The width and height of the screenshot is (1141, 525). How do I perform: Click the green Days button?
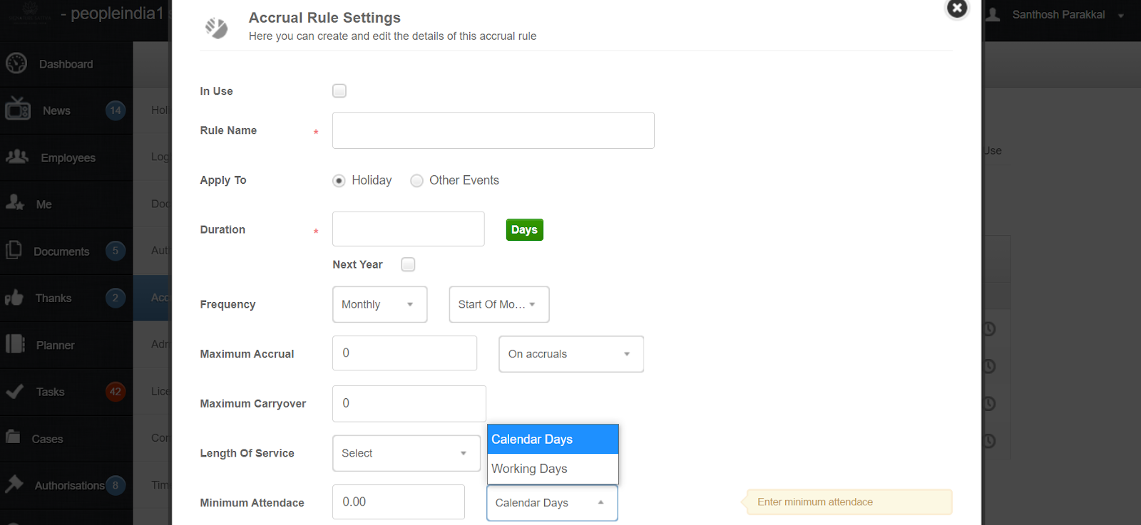(x=524, y=230)
